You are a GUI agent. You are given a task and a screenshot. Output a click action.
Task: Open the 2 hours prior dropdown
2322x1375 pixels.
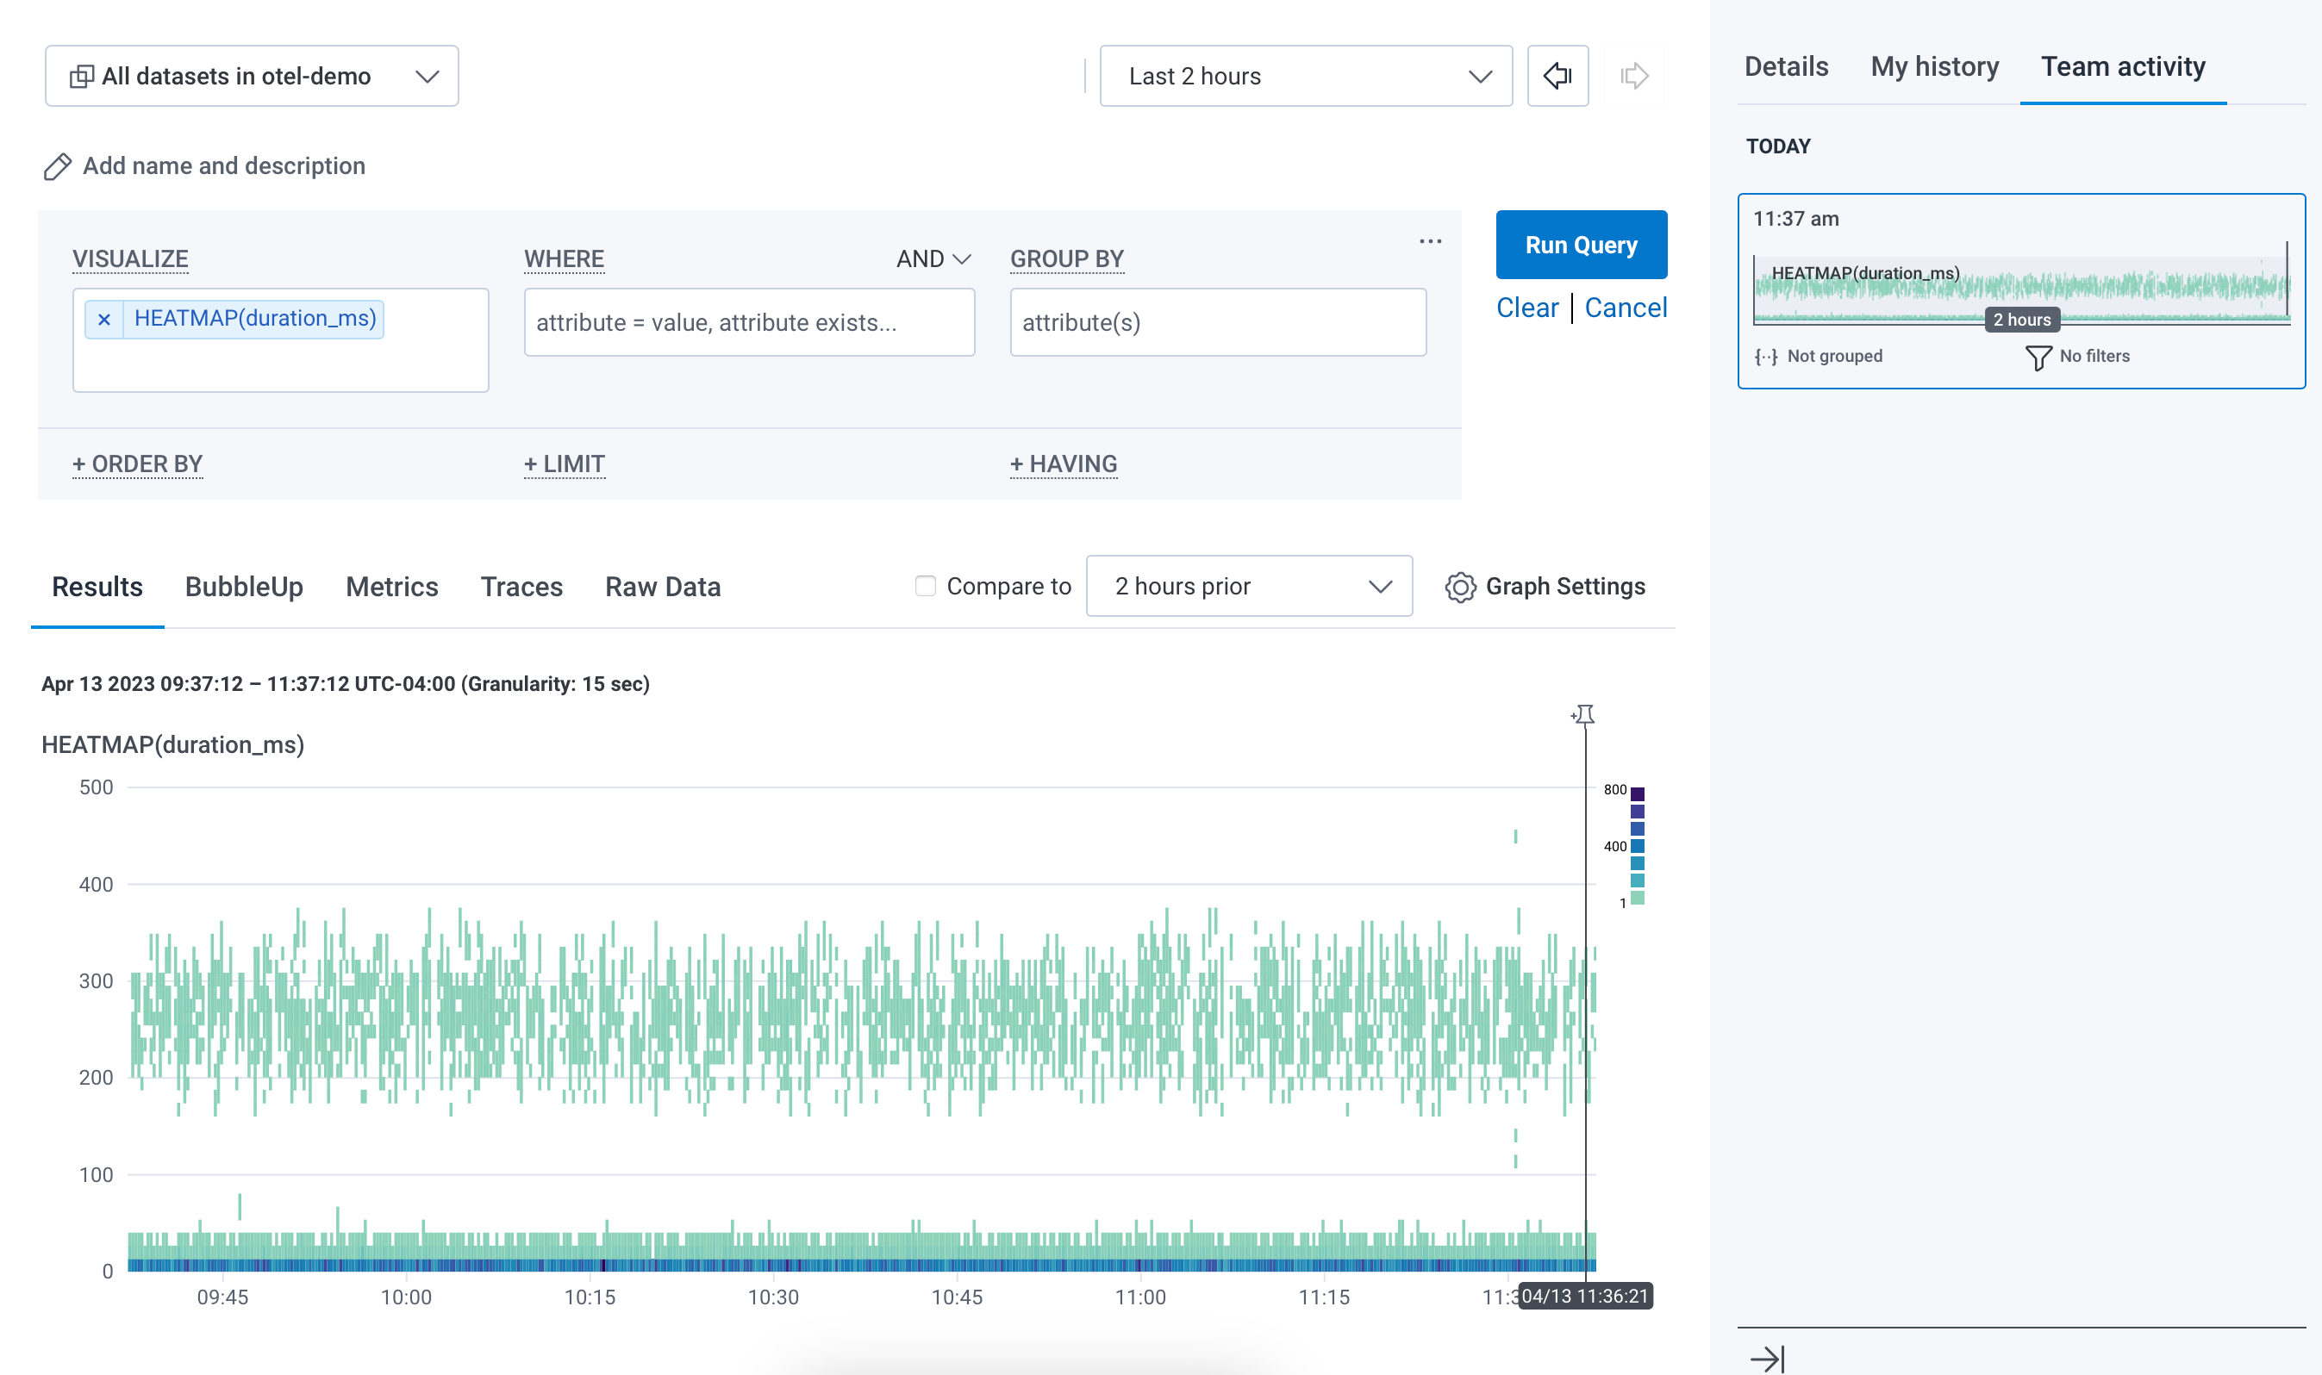1249,587
